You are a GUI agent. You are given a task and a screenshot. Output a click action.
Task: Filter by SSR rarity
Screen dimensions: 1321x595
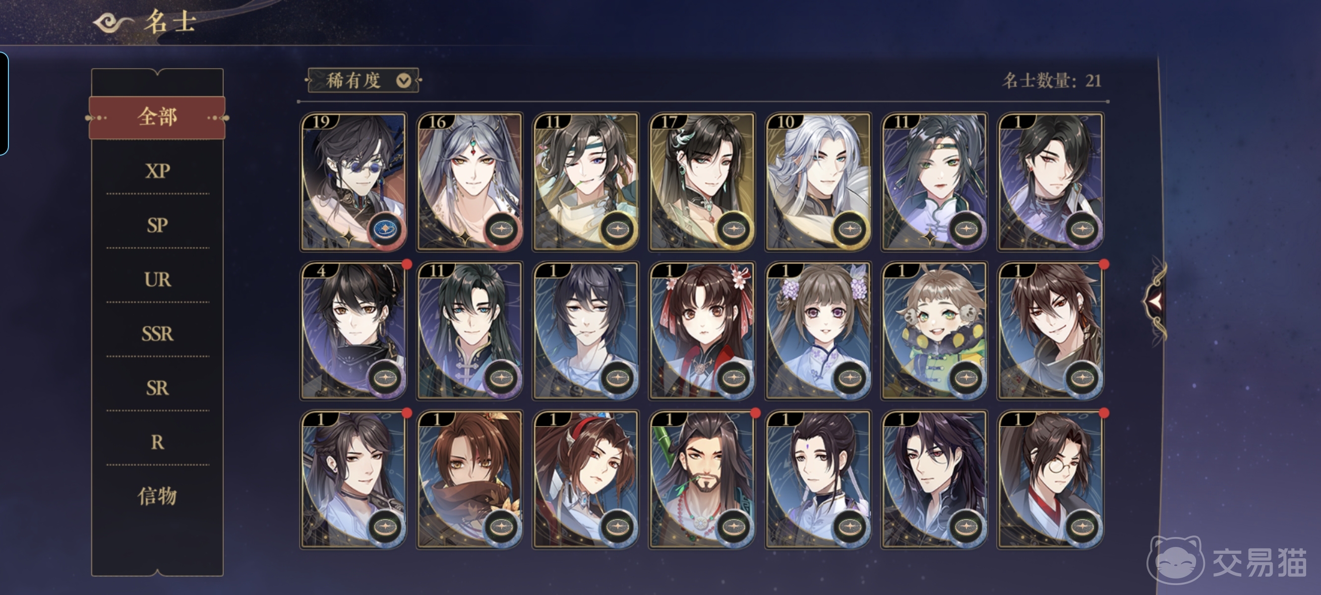tap(157, 333)
